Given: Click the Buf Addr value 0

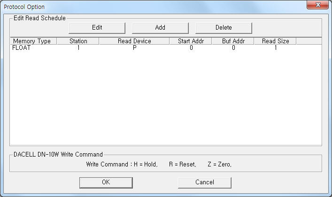Looking at the screenshot, I should click(x=233, y=47).
